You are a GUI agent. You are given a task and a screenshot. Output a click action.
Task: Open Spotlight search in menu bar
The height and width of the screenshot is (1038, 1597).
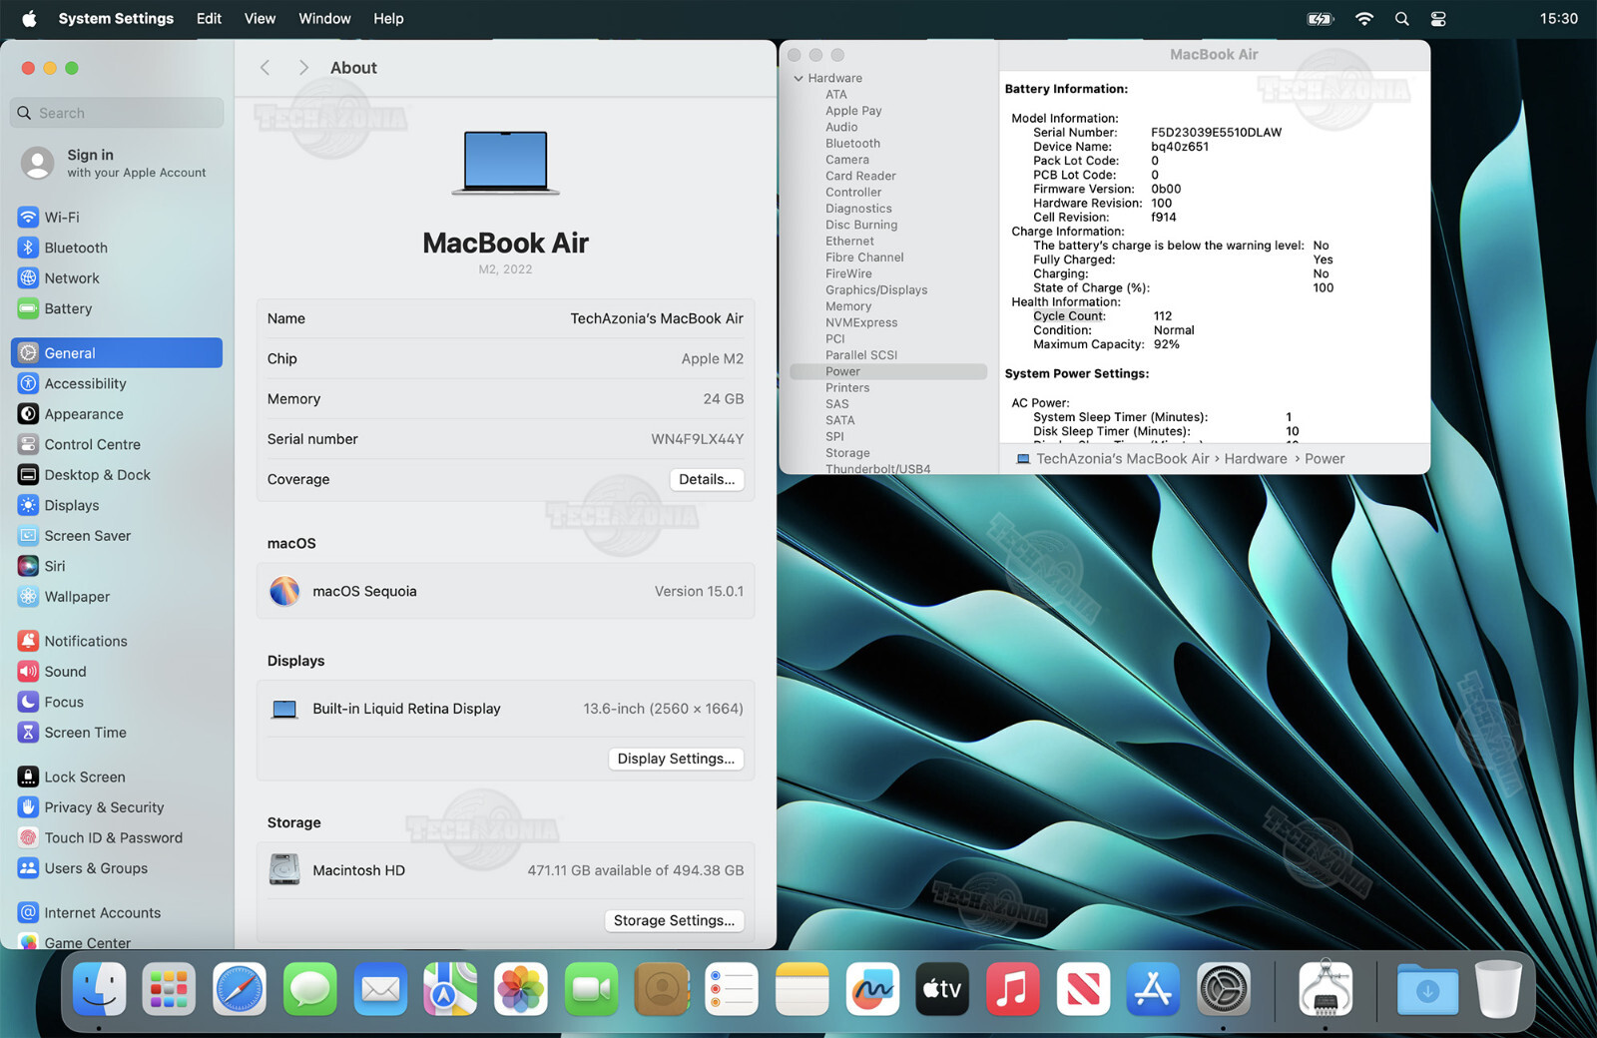pyautogui.click(x=1401, y=18)
